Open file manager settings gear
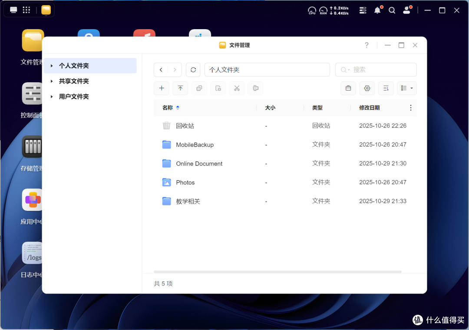Screen dimensions: 469x330 click(x=367, y=88)
